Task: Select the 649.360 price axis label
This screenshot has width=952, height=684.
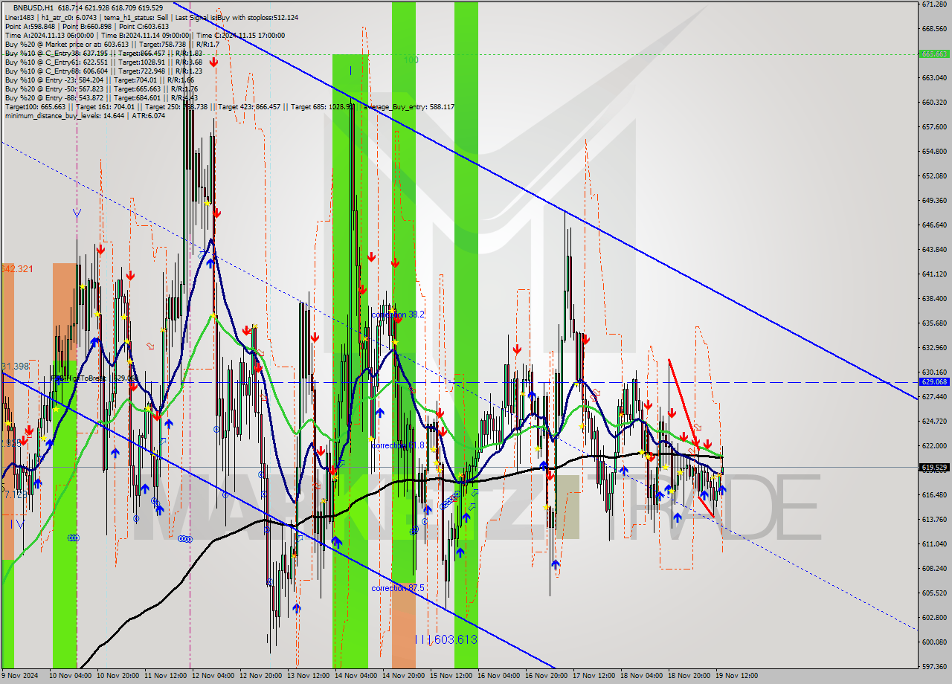Action: pyautogui.click(x=933, y=201)
